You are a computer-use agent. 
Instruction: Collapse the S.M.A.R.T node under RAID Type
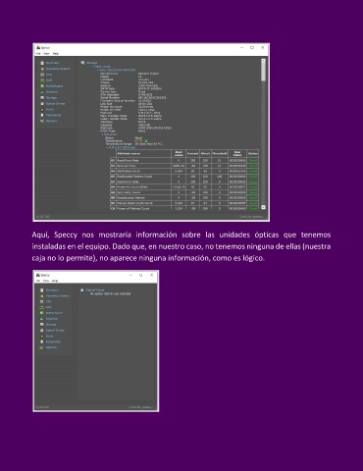102,134
